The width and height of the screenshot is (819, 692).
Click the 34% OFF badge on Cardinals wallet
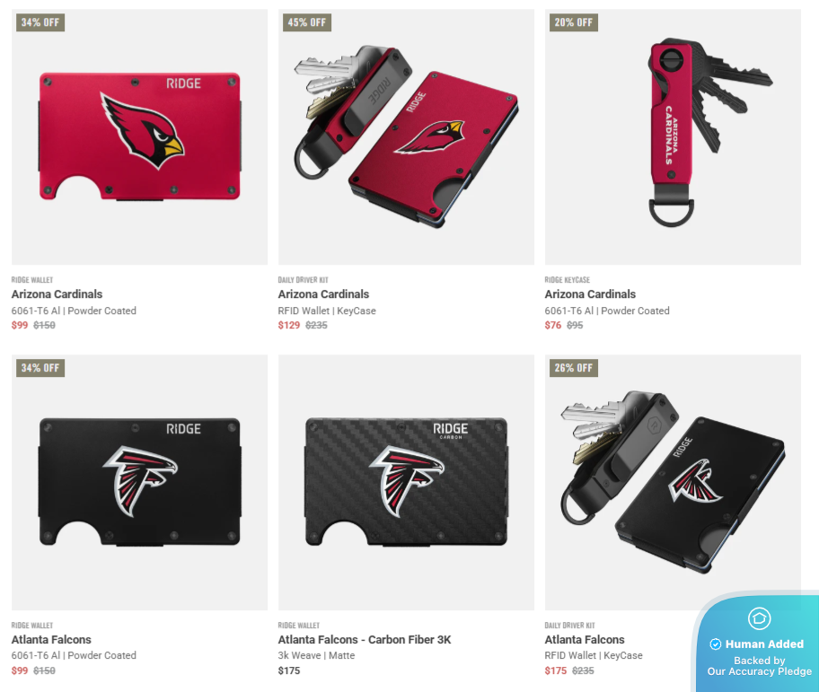point(40,22)
